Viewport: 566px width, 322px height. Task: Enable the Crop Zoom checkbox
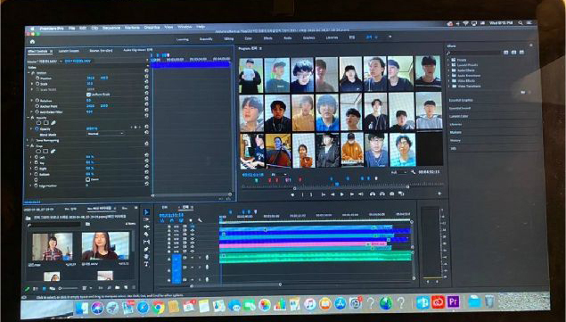pos(87,179)
